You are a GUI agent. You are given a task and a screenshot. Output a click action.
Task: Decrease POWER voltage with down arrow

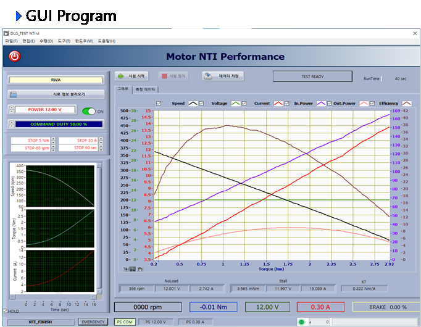pyautogui.click(x=11, y=111)
